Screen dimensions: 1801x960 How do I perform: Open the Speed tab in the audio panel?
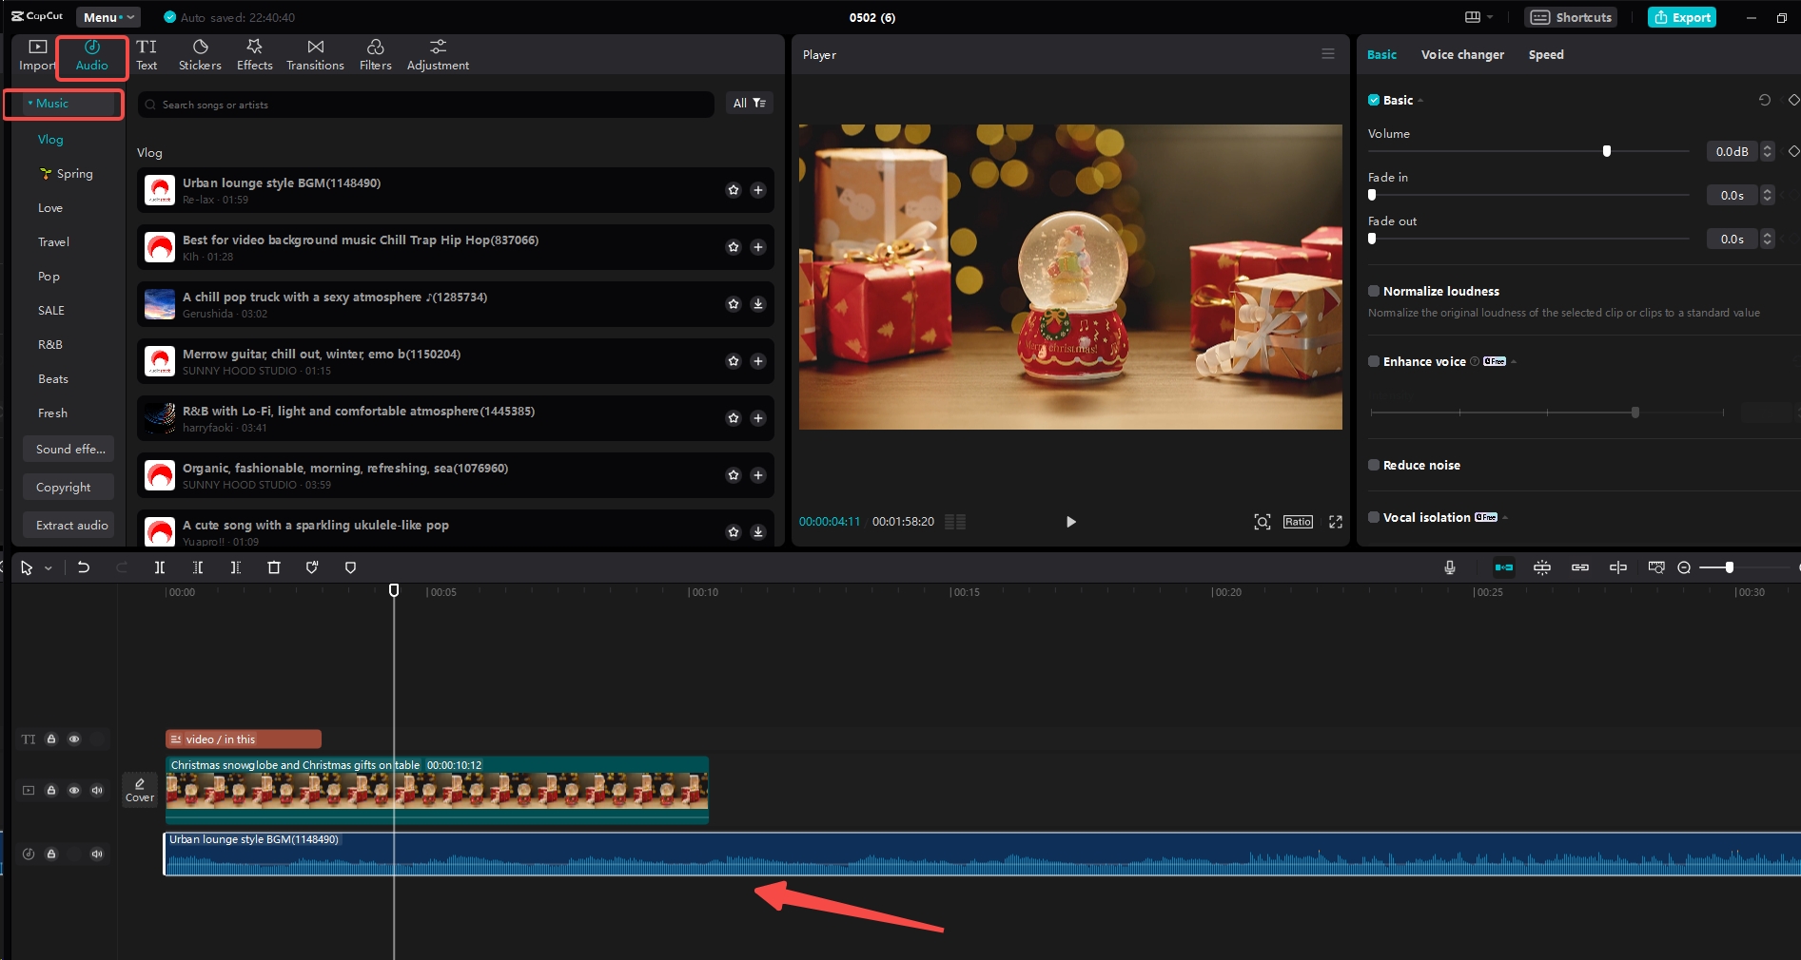1545,54
